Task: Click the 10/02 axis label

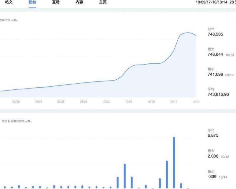Action: click(x=106, y=101)
